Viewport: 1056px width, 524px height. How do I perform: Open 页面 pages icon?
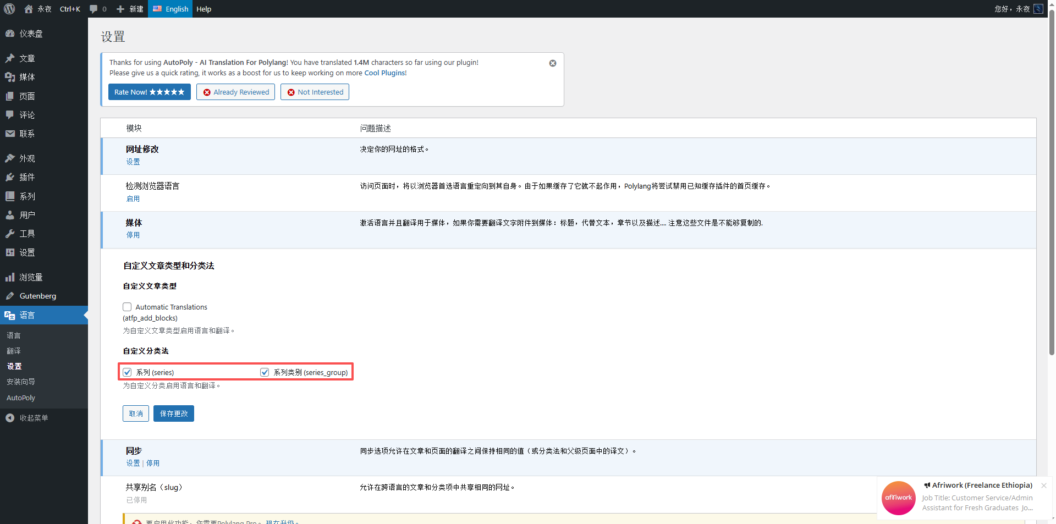click(x=10, y=96)
